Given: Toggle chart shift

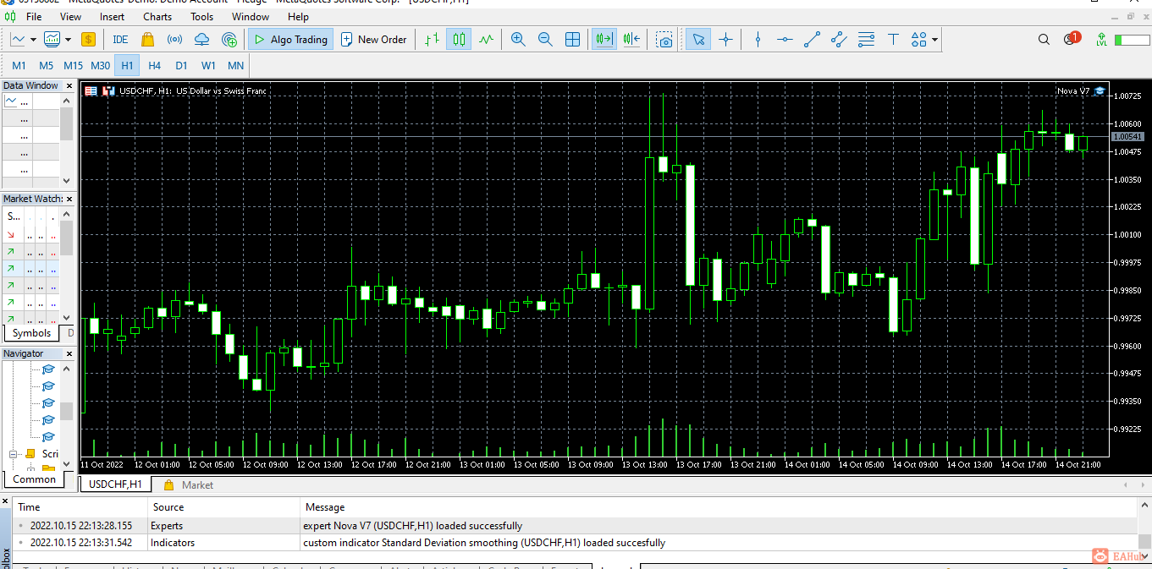Looking at the screenshot, I should [631, 39].
